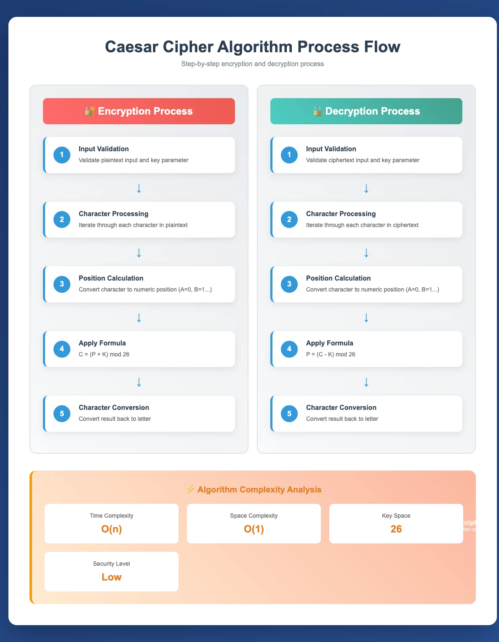The height and width of the screenshot is (642, 499).
Task: Click the lock icon beside Decryption Process
Action: [318, 111]
